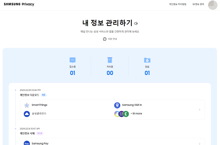
Task: Click the 개인정보 삭제 request title
Action: pos(27,133)
